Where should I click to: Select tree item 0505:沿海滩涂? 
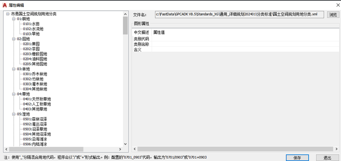[35, 139]
